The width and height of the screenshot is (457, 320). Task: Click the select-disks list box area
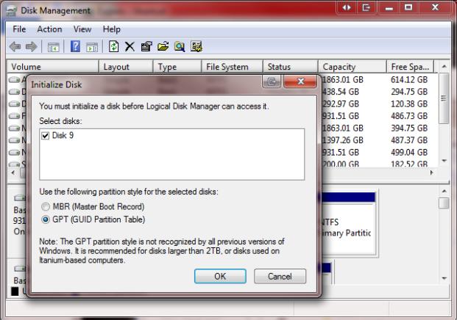point(172,154)
